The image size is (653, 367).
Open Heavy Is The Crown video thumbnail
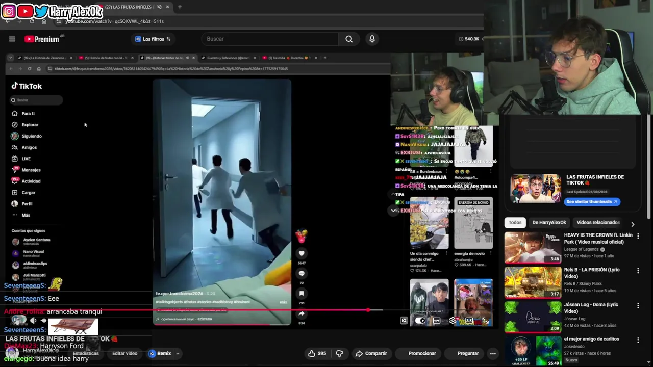coord(533,247)
